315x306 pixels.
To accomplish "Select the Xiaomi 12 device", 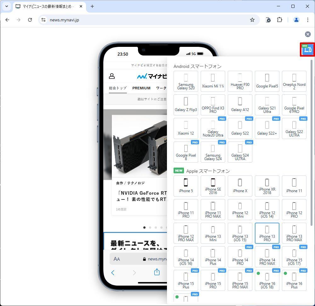I will [x=186, y=129].
